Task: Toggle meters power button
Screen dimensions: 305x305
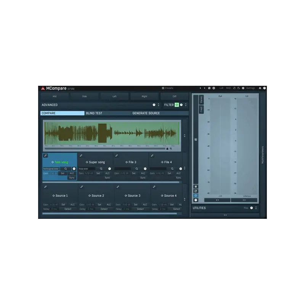Action: 196,196
